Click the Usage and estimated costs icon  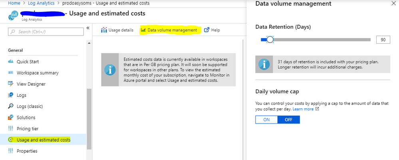click(11, 139)
